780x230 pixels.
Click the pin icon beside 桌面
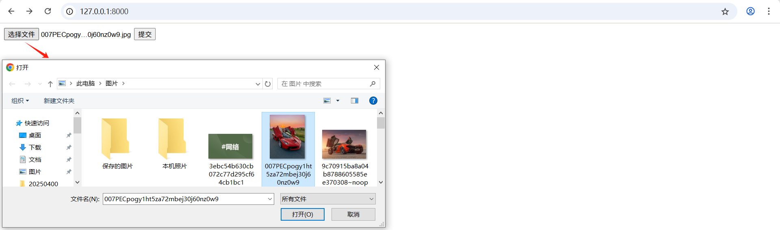click(x=69, y=135)
